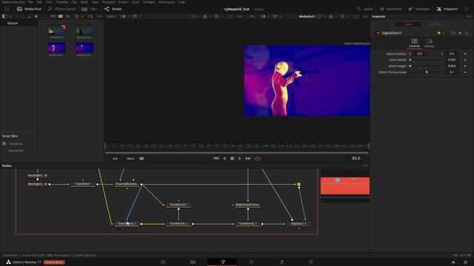Stop playback
This screenshot has width=474, height=266.
[x=232, y=158]
